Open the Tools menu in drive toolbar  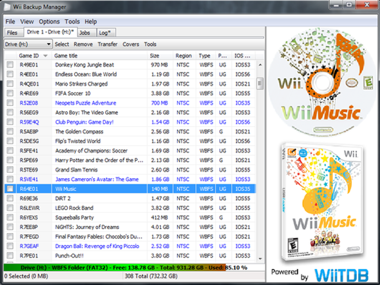point(150,44)
